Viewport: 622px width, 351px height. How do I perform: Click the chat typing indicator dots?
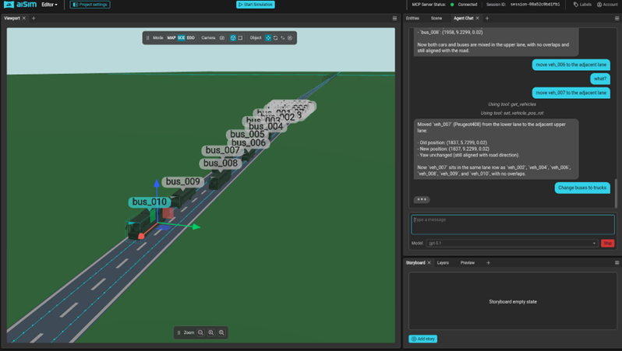click(x=421, y=200)
